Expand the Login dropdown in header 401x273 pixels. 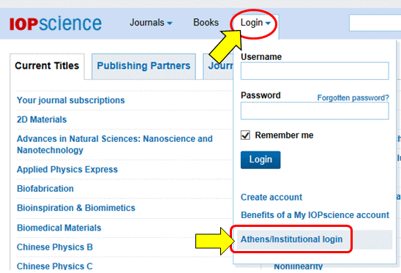(255, 23)
